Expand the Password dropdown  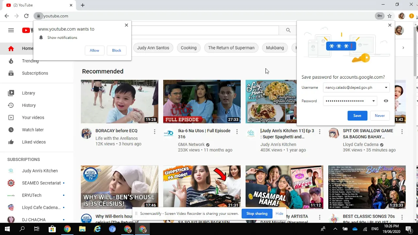click(x=374, y=101)
